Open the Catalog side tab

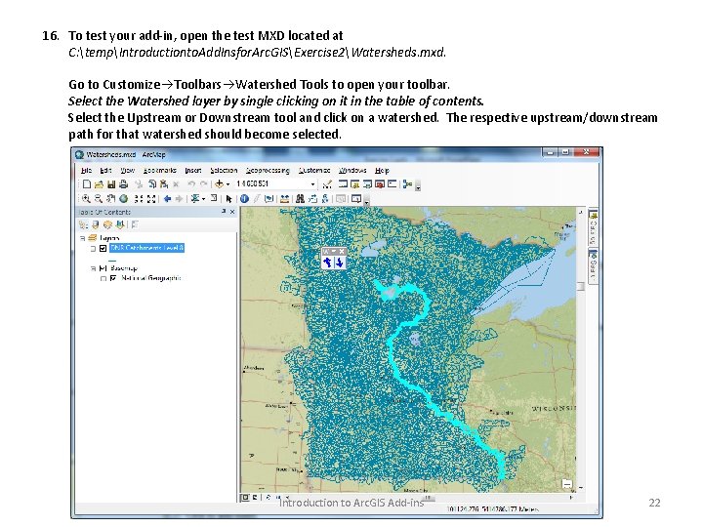tap(594, 227)
